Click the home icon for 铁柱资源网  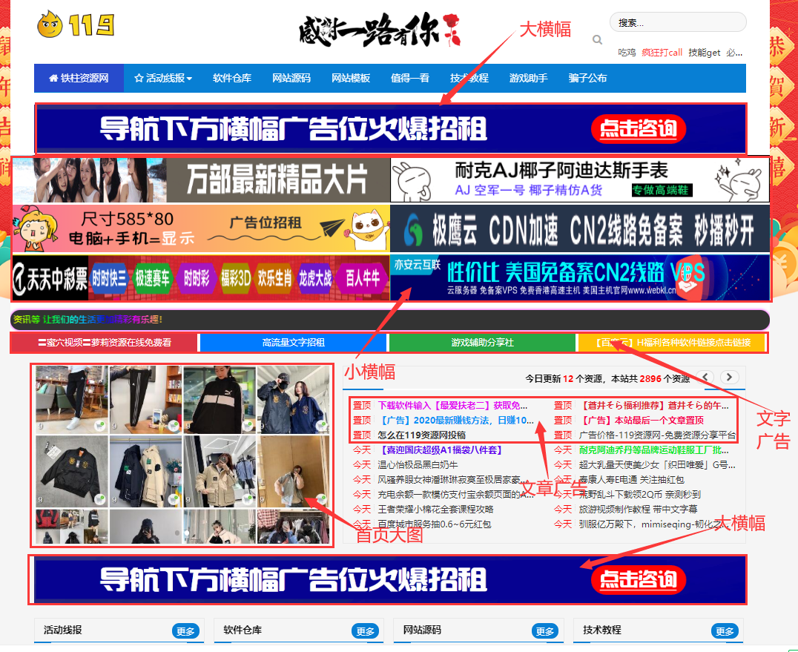click(x=53, y=78)
